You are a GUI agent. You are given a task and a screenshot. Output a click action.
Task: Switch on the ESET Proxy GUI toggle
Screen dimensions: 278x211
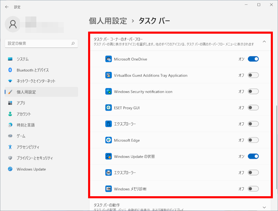[253, 108]
